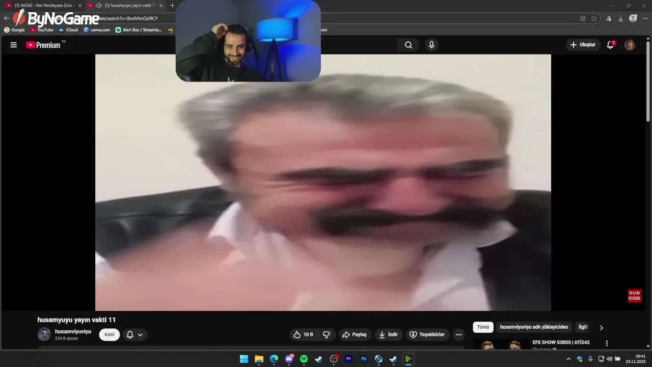Open the clock showing 20:41
This screenshot has width=652, height=367.
[x=636, y=359]
